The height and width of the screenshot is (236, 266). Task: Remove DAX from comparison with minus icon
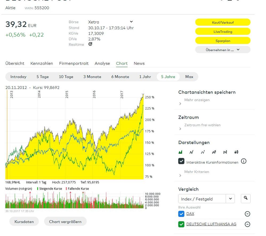[x=247, y=214]
